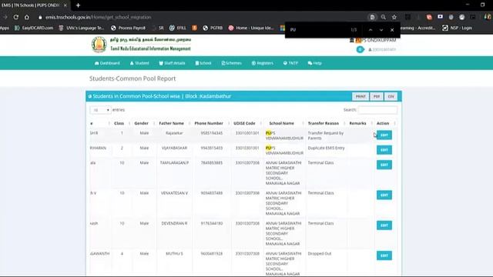Viewport: 493px width, 277px height.
Task: Export the report as PDF
Action: [377, 96]
